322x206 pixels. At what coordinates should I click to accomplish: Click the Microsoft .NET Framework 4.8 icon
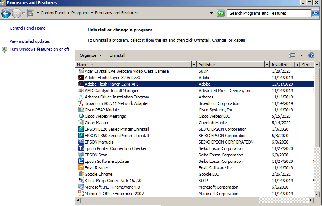tap(81, 187)
